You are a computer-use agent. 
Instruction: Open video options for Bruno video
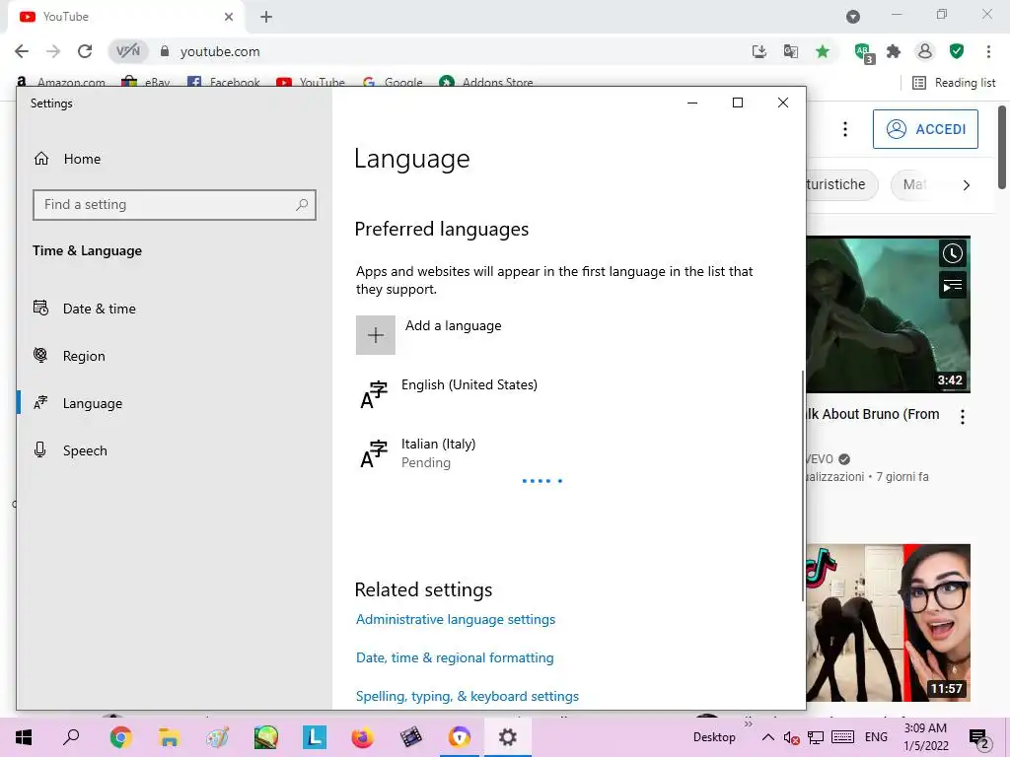point(963,417)
